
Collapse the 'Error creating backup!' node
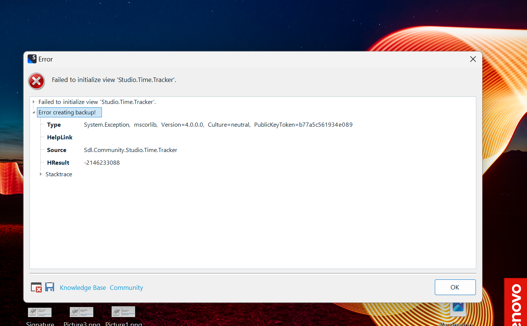click(x=34, y=112)
